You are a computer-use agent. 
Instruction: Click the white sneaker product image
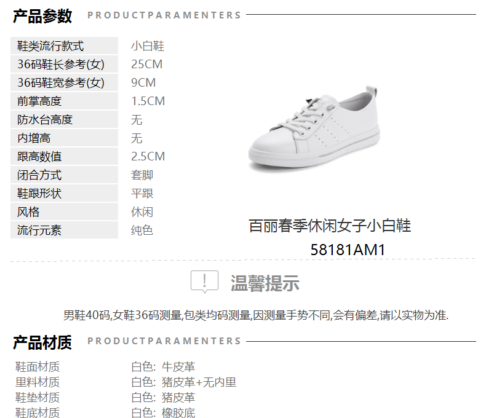[314, 128]
